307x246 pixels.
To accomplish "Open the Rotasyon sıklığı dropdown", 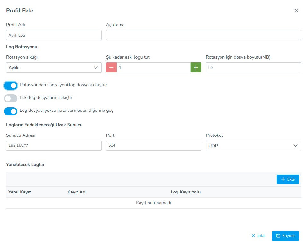I will tap(54, 68).
